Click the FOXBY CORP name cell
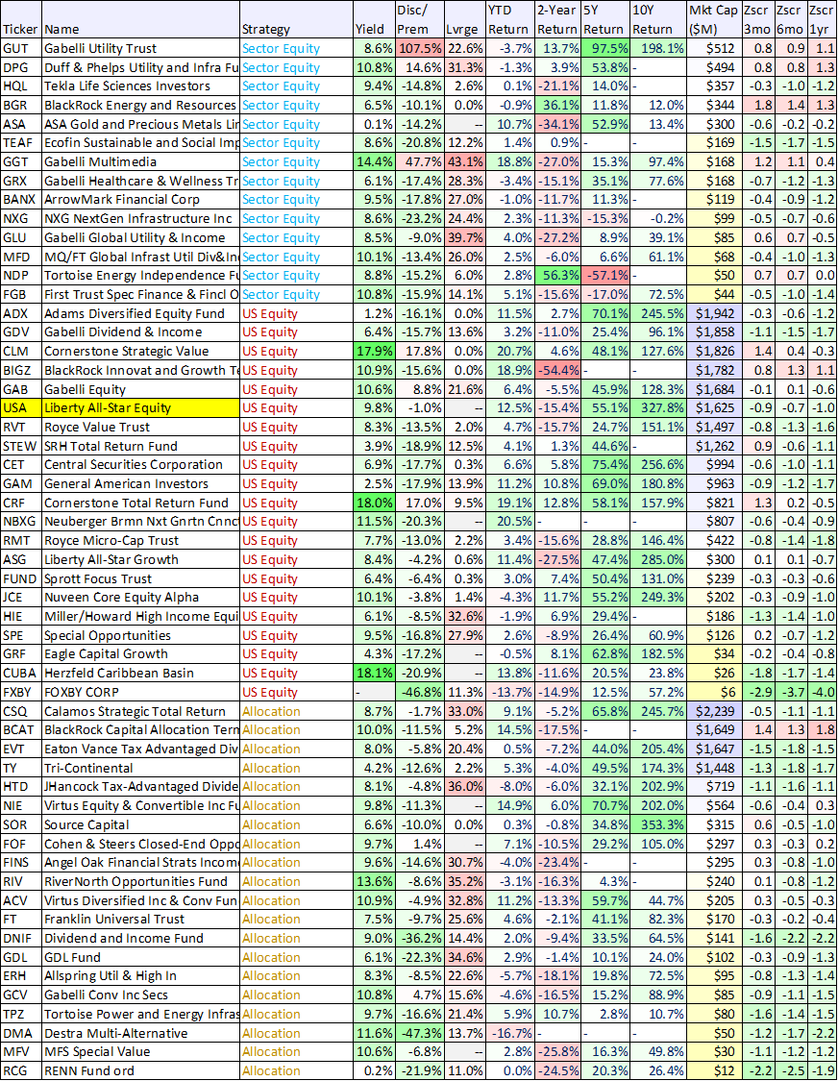The width and height of the screenshot is (838, 1081). (140, 692)
